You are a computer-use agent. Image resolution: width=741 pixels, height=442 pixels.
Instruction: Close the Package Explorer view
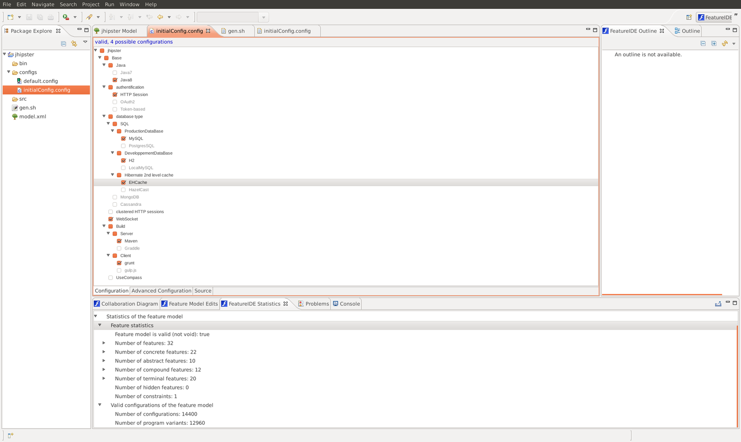point(58,31)
